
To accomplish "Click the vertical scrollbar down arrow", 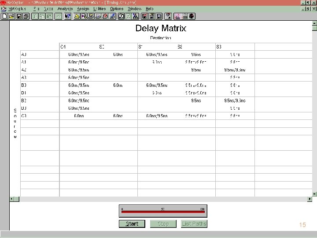I will click(314, 194).
